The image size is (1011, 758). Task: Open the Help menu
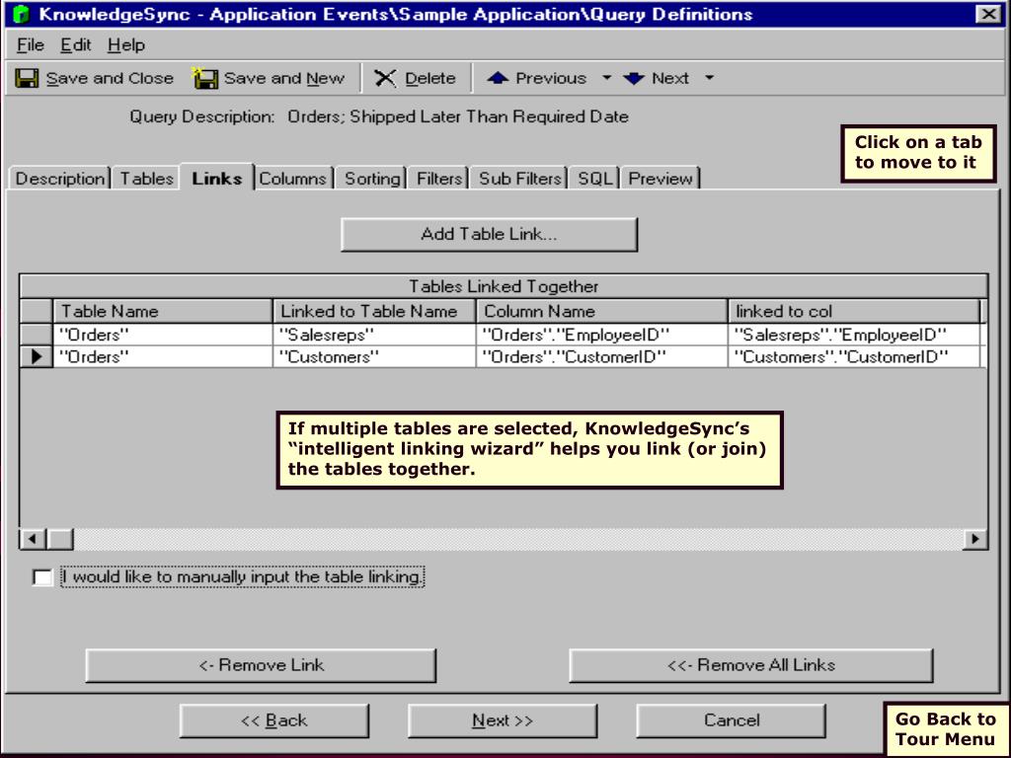pyautogui.click(x=126, y=45)
